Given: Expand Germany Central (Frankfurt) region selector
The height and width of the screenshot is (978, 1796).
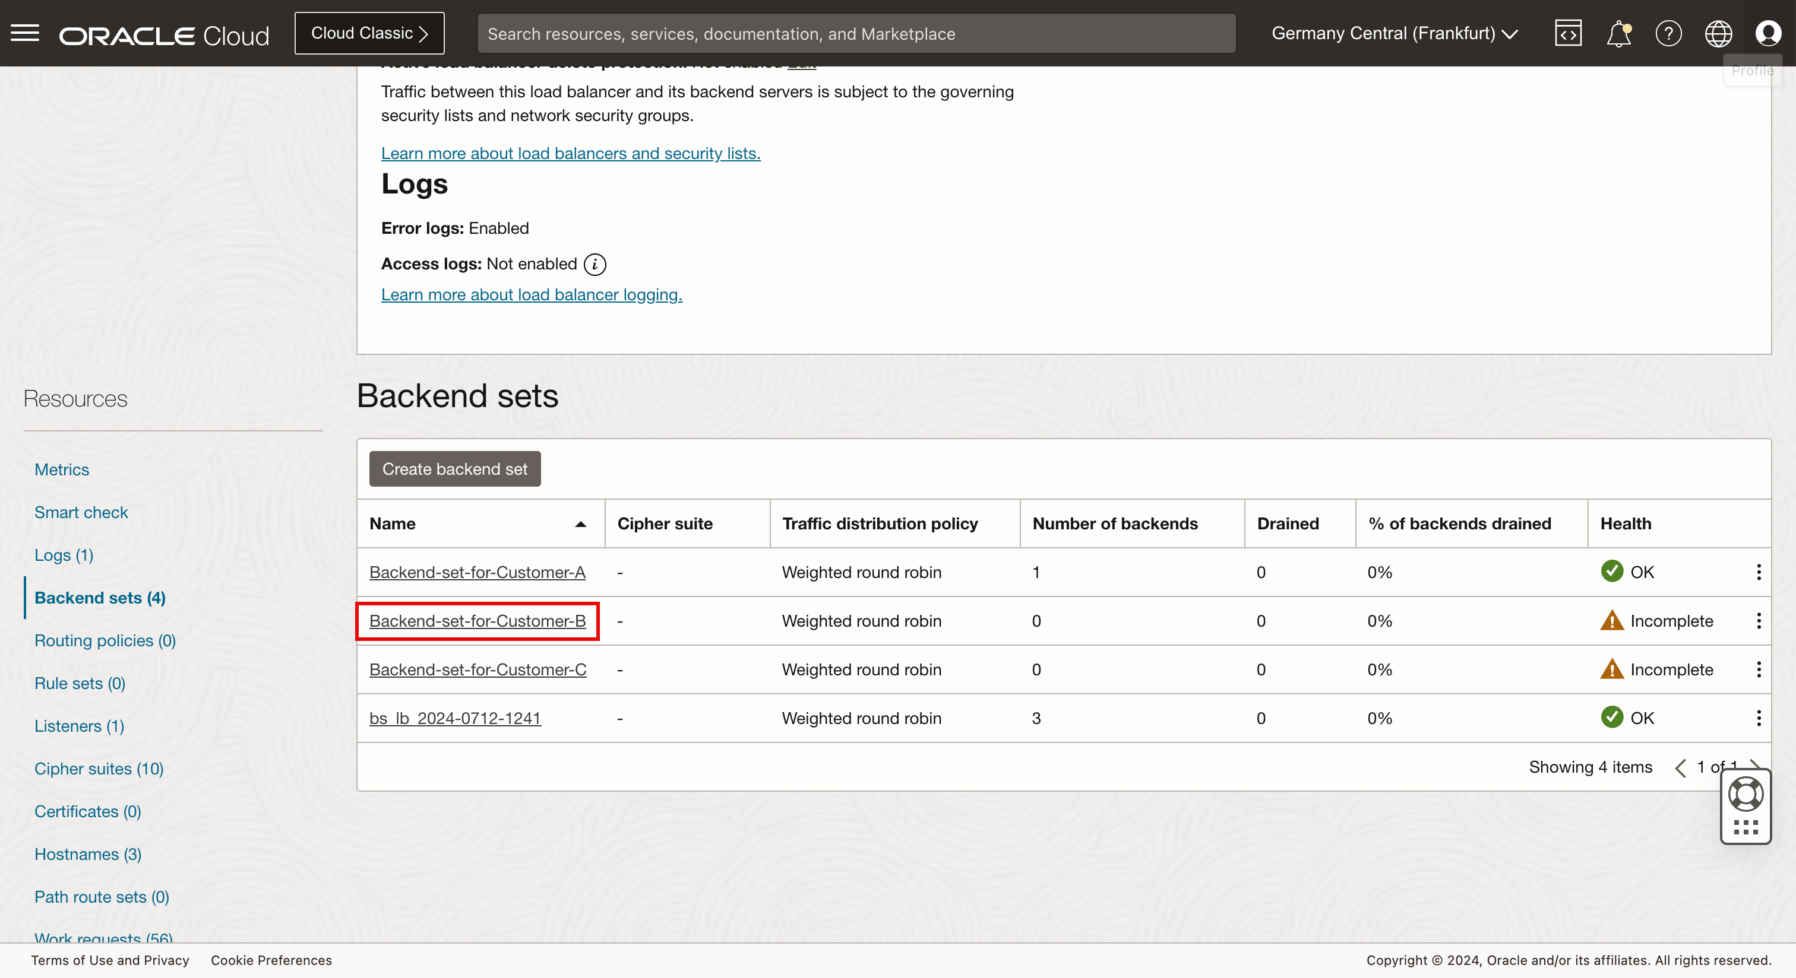Looking at the screenshot, I should click(x=1395, y=33).
